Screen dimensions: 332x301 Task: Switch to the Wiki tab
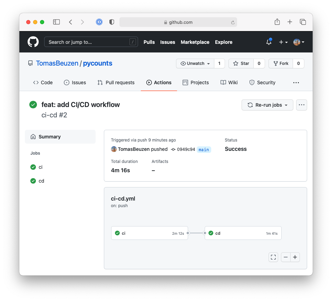click(x=229, y=82)
